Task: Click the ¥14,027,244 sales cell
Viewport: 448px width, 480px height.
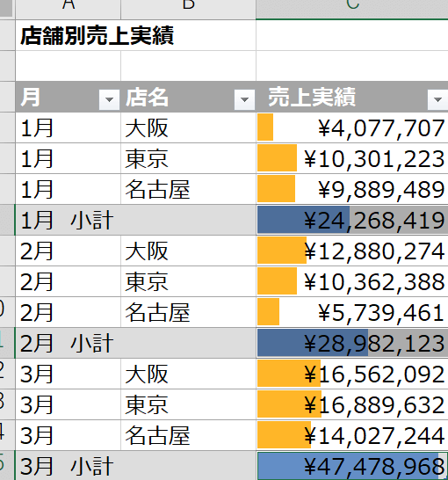Action: coord(352,435)
